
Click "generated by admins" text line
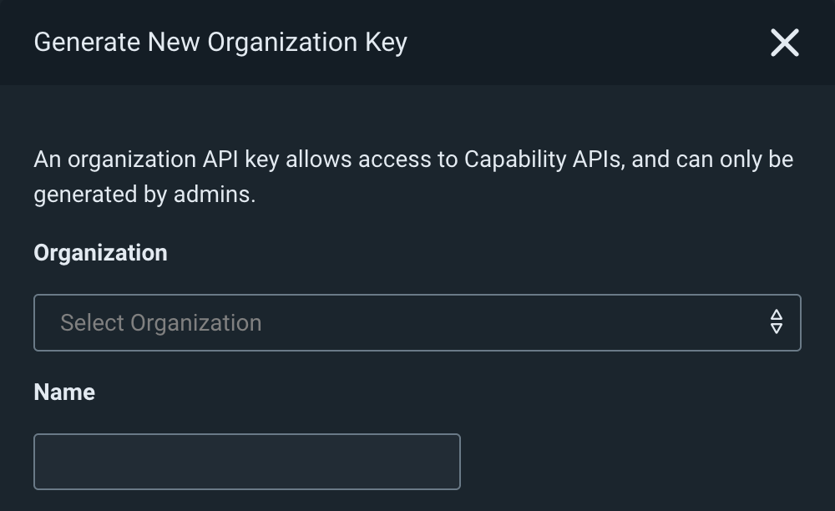144,195
